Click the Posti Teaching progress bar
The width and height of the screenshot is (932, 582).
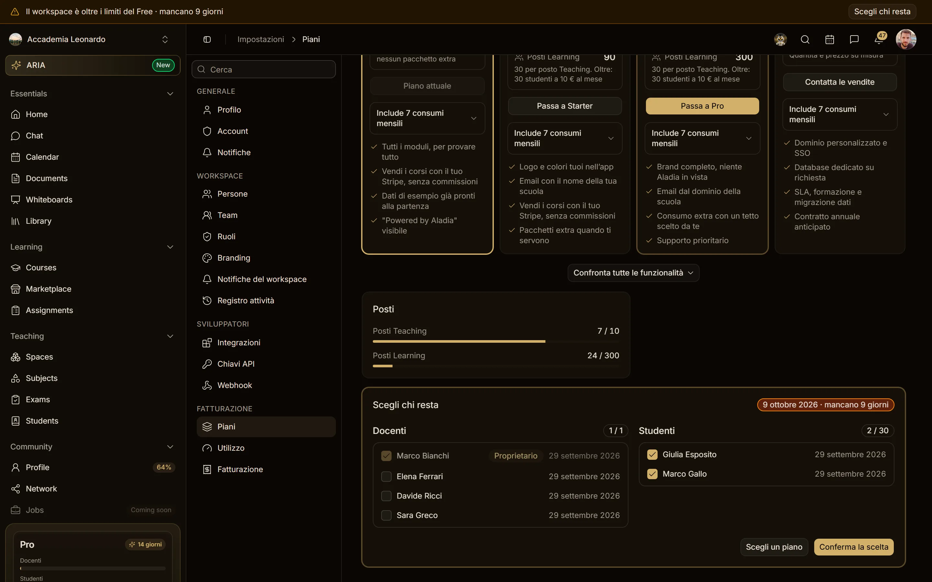pos(496,341)
